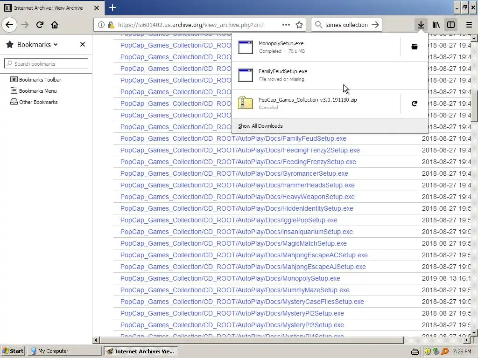
Task: Open page actions three-dots menu
Action: [286, 25]
